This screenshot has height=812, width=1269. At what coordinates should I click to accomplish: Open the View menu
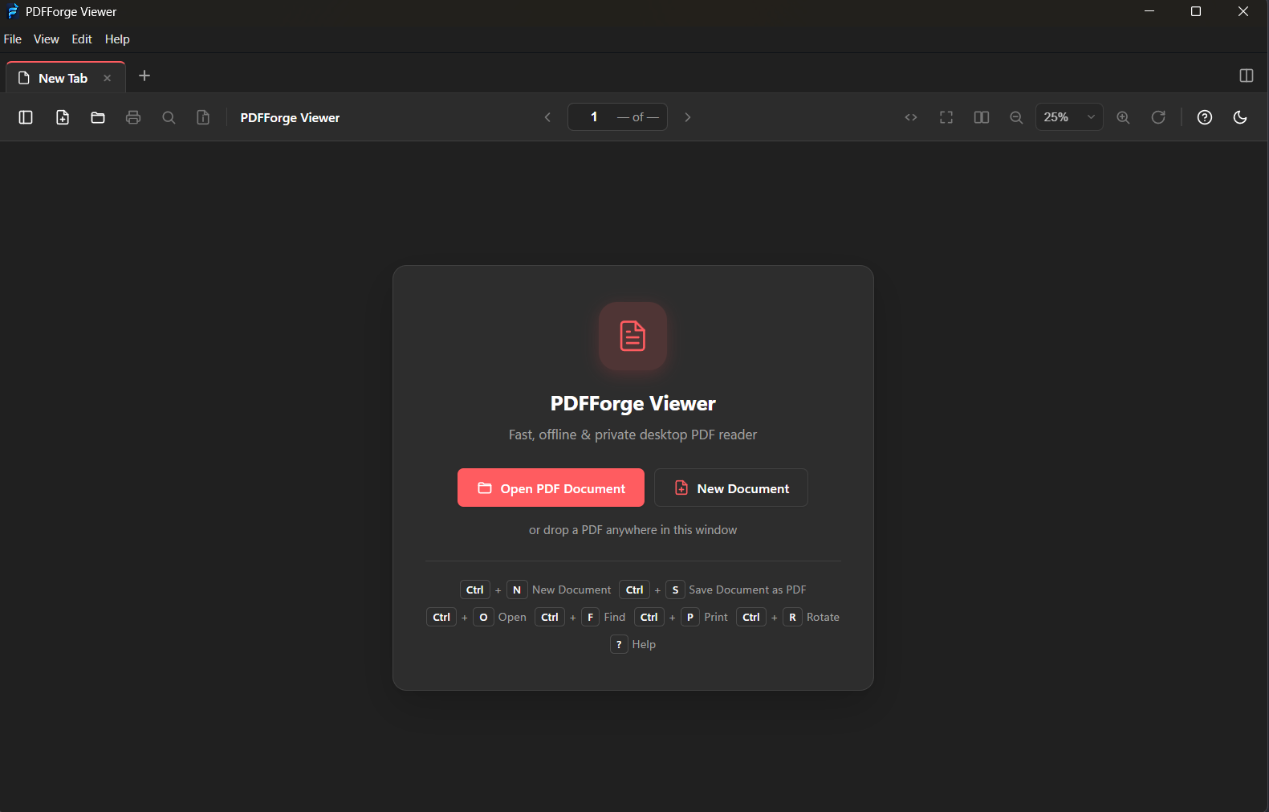pyautogui.click(x=47, y=39)
